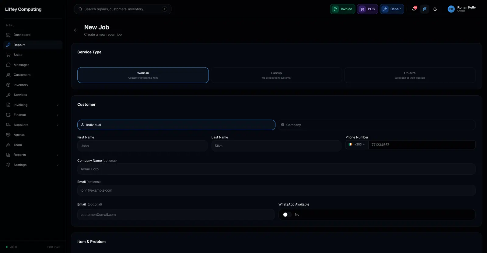487x253 pixels.
Task: Expand the Reports submenu chevron
Action: click(58, 155)
